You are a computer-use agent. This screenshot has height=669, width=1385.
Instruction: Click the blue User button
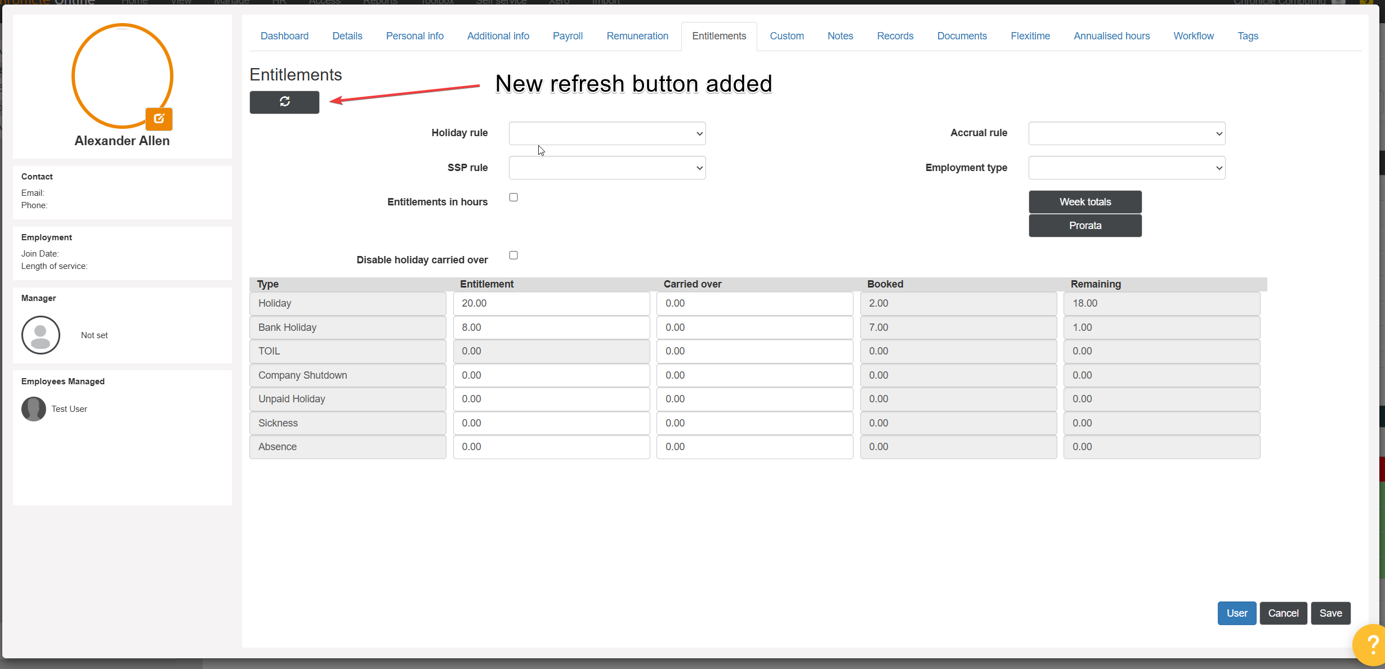[x=1236, y=613]
